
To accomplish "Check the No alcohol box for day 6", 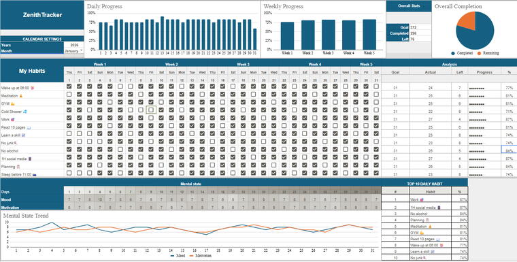I will pos(120,149).
